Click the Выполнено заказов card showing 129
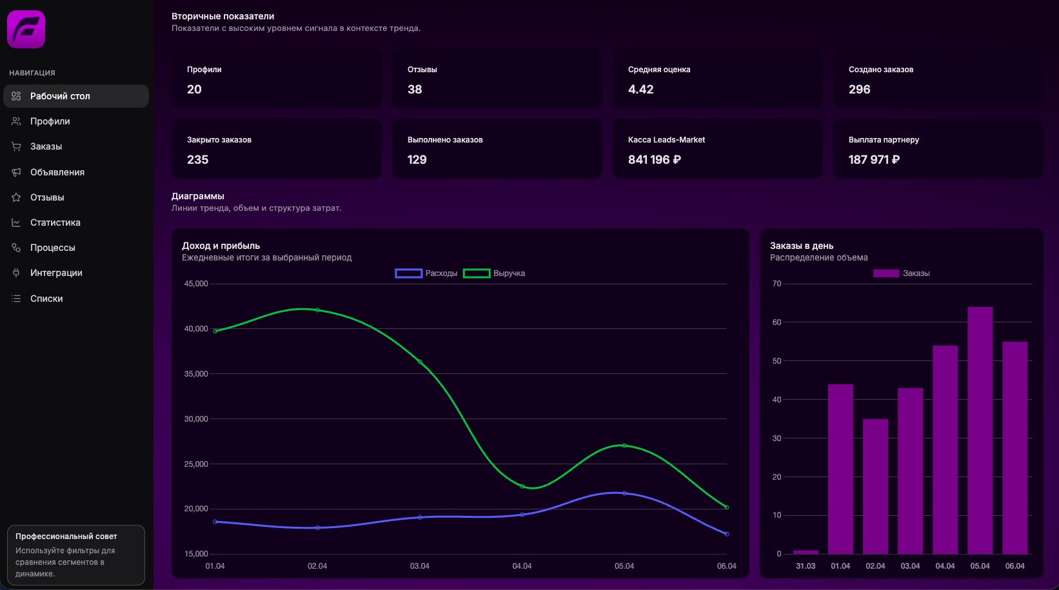Screen dimensions: 1059x590 (497, 150)
